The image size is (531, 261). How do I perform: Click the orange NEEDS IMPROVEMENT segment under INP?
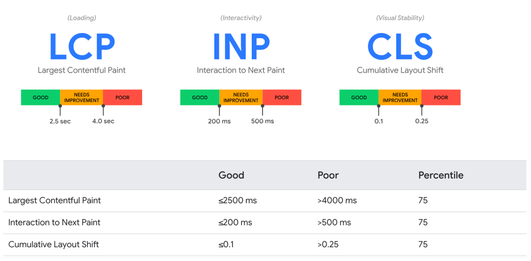[x=241, y=98]
